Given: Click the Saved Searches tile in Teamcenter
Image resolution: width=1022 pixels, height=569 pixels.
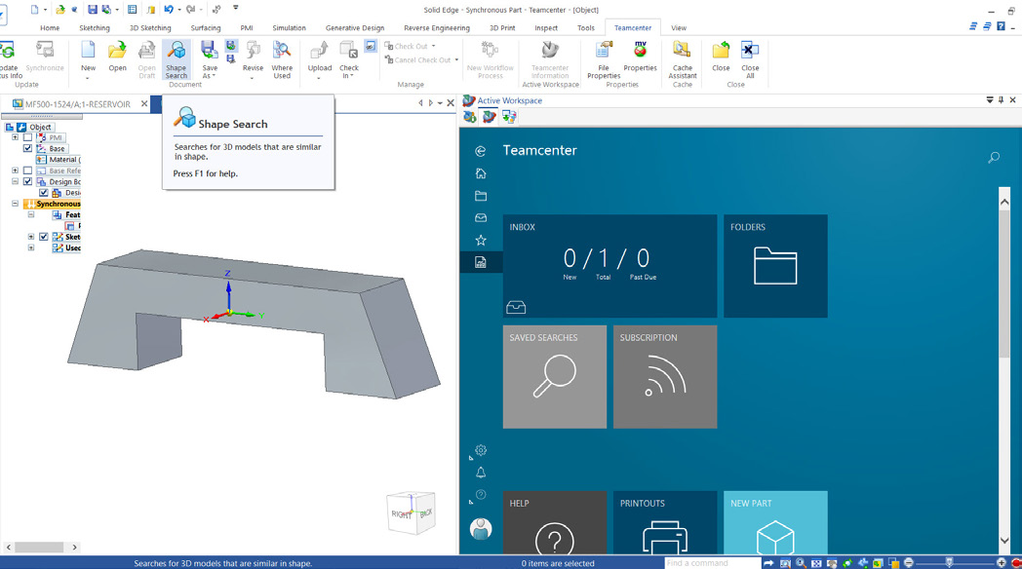Looking at the screenshot, I should (554, 377).
